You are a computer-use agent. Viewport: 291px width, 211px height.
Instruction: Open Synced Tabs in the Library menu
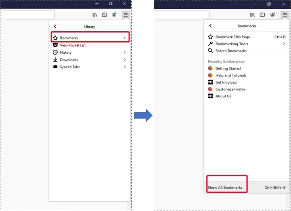pyautogui.click(x=90, y=67)
